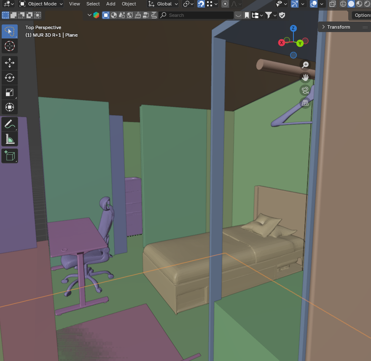Click the Options button
371x361 pixels.
tap(362, 15)
